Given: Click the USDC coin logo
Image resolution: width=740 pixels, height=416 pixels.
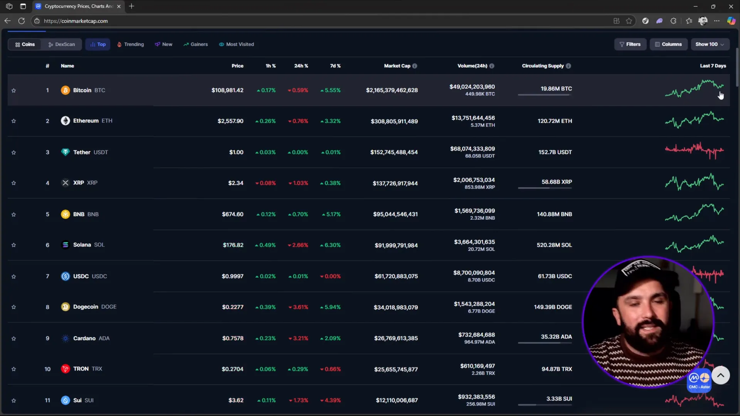Looking at the screenshot, I should pos(65,276).
